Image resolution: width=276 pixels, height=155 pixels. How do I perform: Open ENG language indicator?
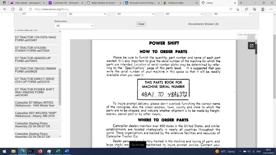258,152
